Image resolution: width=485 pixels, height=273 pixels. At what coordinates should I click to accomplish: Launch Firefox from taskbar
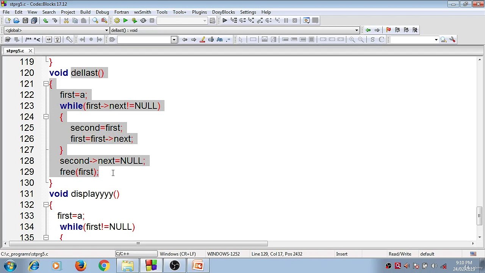click(80, 265)
